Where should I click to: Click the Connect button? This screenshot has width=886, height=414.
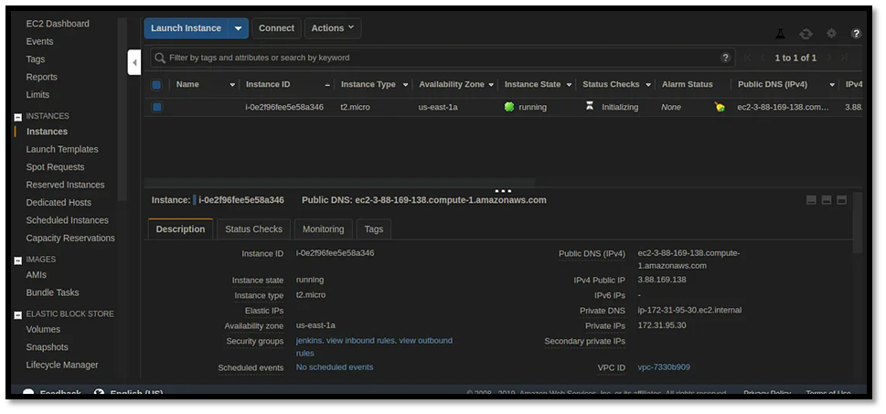[x=276, y=28]
